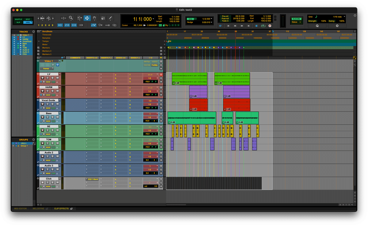Solo the HARM track

click(x=52, y=91)
